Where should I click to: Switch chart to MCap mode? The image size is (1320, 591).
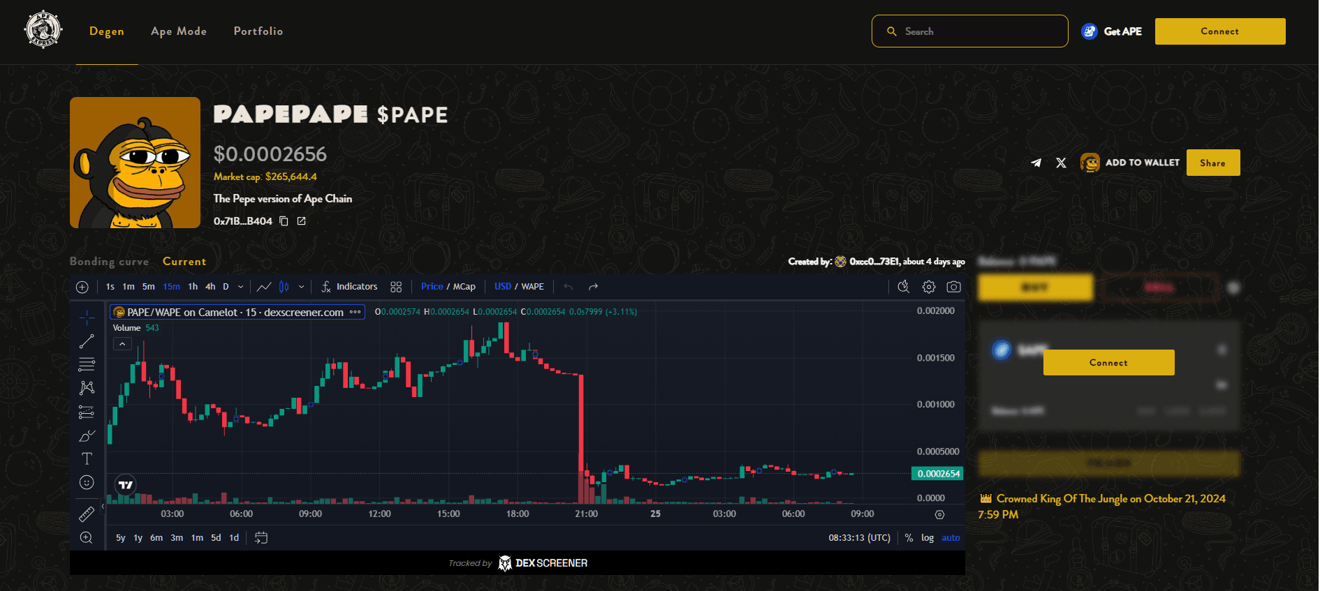point(464,287)
